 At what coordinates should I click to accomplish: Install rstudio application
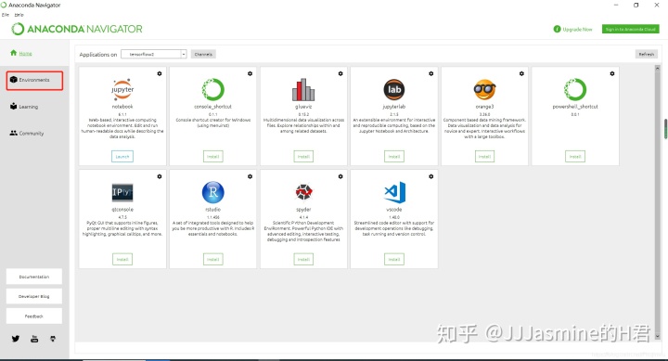point(213,259)
